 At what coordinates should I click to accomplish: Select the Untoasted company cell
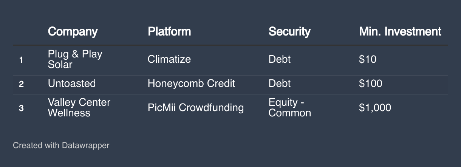72,83
